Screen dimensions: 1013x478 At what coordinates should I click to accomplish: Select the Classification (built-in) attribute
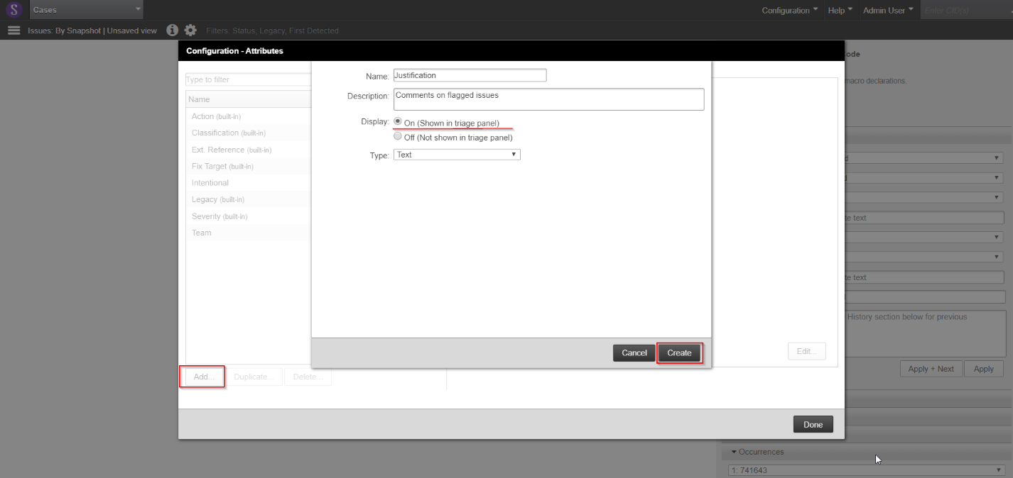(x=249, y=133)
